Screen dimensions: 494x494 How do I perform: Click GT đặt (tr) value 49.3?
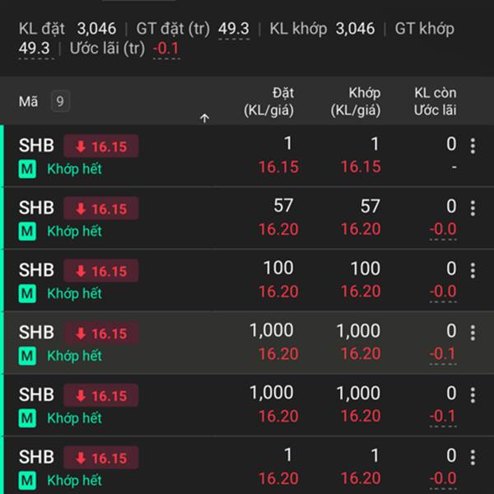pos(234,29)
